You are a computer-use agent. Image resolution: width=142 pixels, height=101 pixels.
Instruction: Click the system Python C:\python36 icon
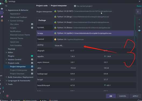click(x=55, y=39)
